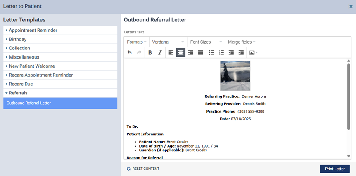Click the snowy landscape image in letter
356x176 pixels.
tap(235, 76)
